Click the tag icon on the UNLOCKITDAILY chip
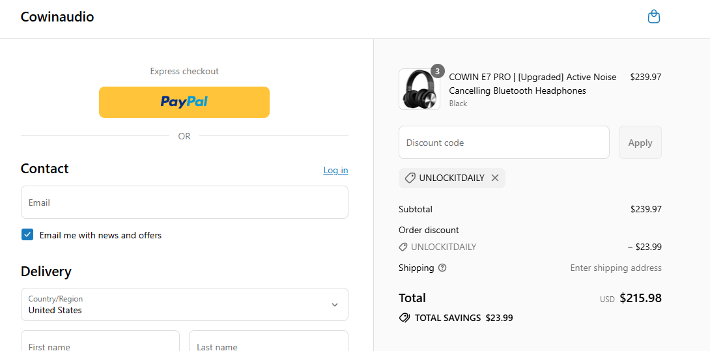 410,178
